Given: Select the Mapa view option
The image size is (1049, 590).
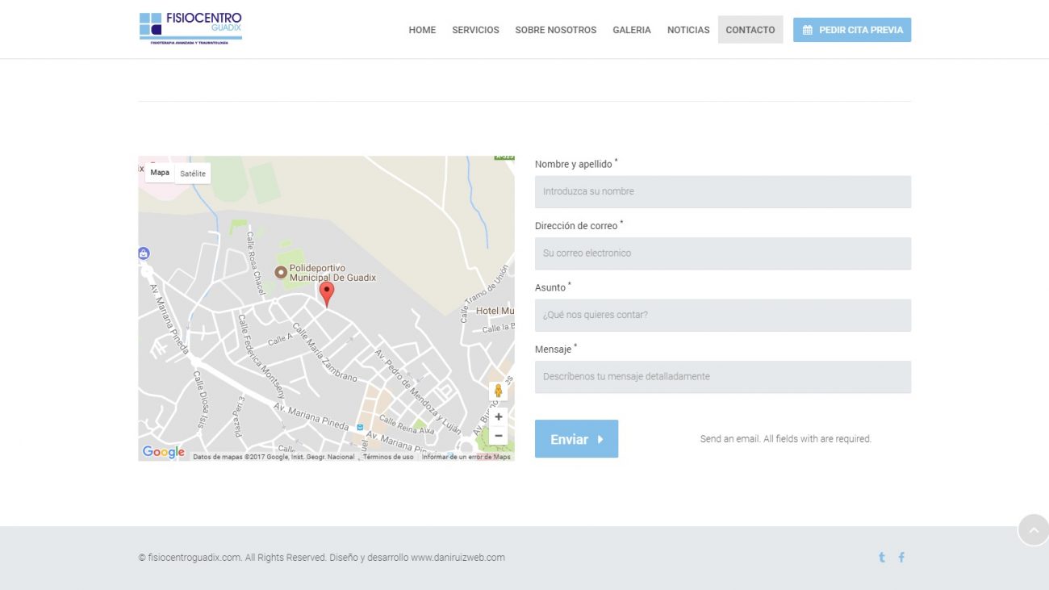Looking at the screenshot, I should point(160,173).
